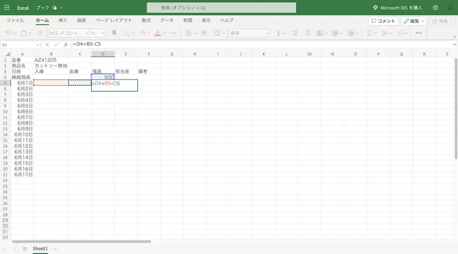Screen dimensions: 458x254
Task: Expand the fill color dropdown arrow
Action: click(149, 33)
